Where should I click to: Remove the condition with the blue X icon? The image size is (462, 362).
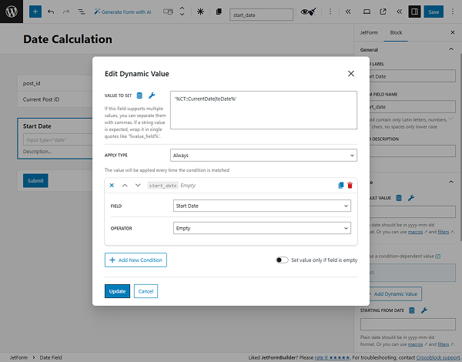click(112, 185)
